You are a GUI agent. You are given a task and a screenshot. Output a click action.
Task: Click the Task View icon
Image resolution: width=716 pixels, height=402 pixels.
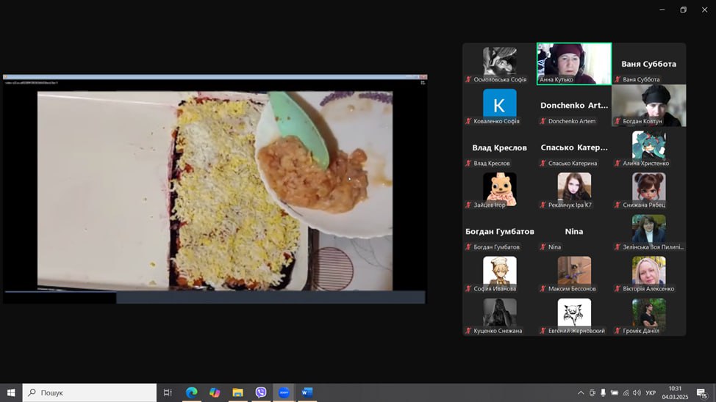pyautogui.click(x=168, y=392)
